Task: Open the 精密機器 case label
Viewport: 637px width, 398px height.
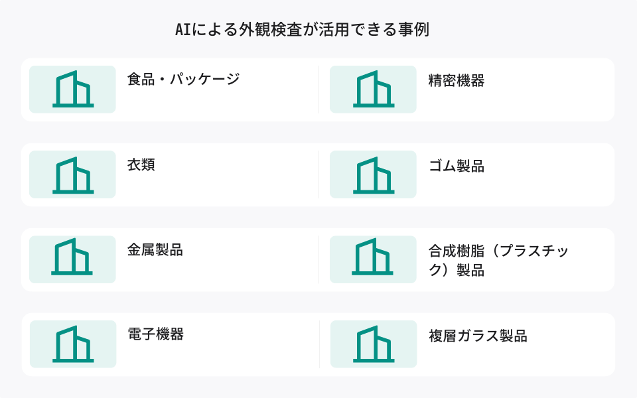Action: pos(457,80)
